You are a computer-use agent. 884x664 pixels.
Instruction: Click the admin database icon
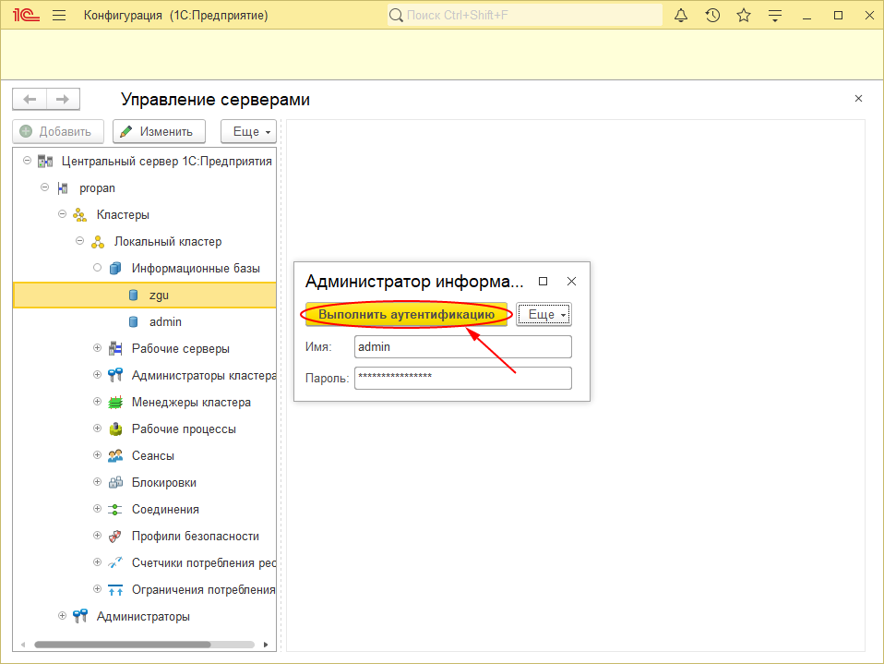[x=133, y=322]
